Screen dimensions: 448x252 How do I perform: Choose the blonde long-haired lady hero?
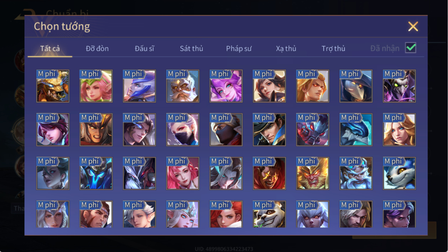click(399, 130)
